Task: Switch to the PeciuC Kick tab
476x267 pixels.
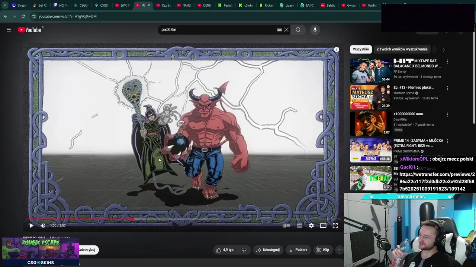Action: (x=225, y=5)
